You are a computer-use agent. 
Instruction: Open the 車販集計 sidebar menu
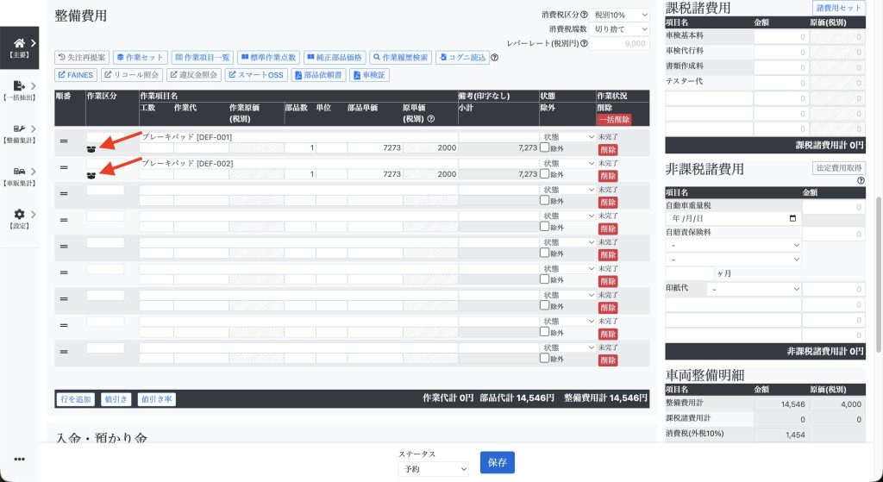[19, 176]
